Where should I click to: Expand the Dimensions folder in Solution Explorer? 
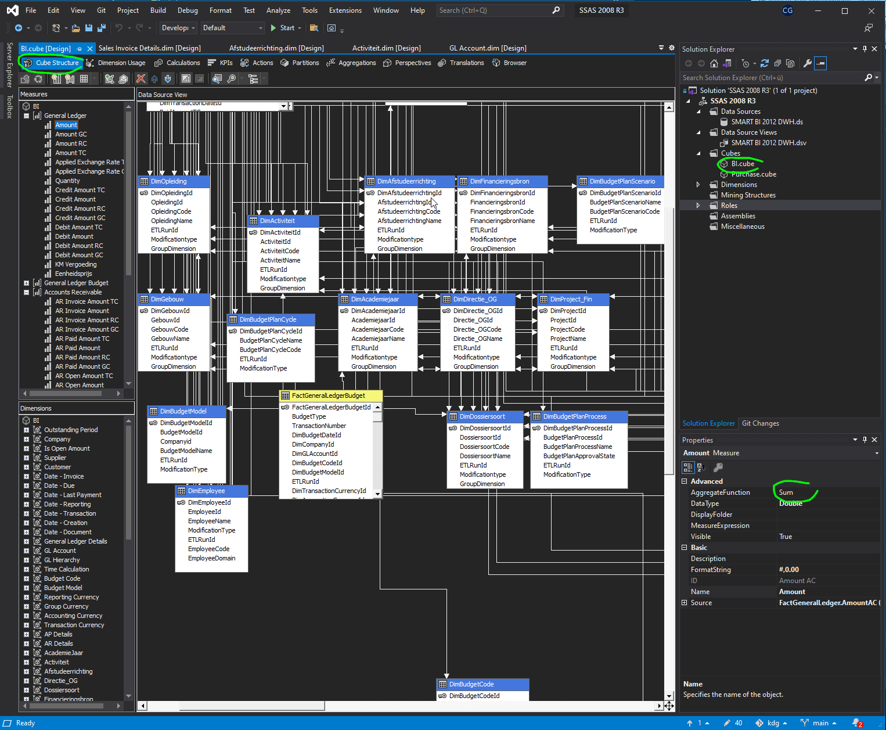point(698,185)
